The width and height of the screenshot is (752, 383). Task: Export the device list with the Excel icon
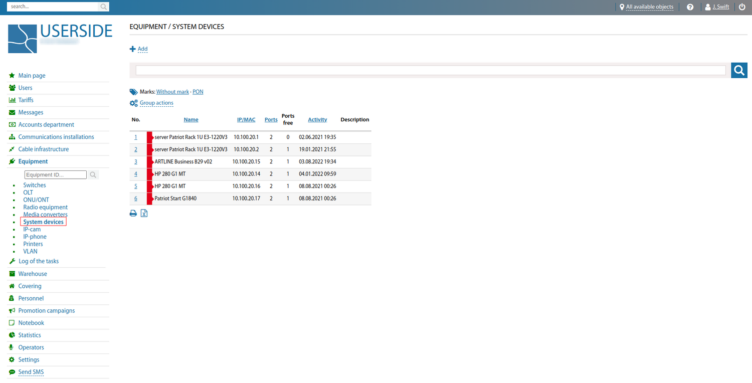coord(144,213)
